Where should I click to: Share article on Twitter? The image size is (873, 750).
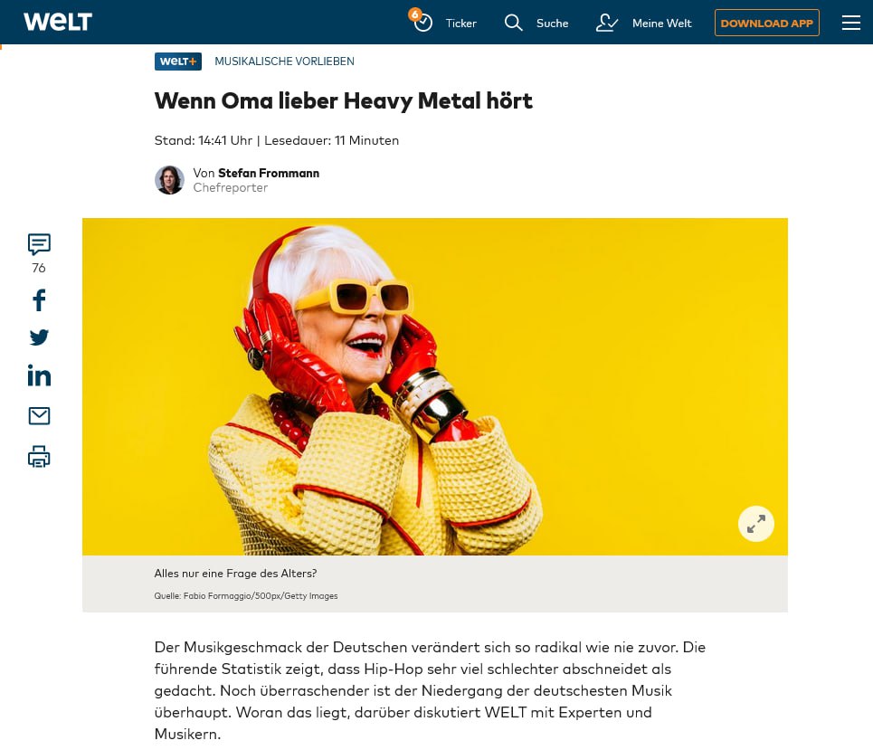(x=39, y=337)
